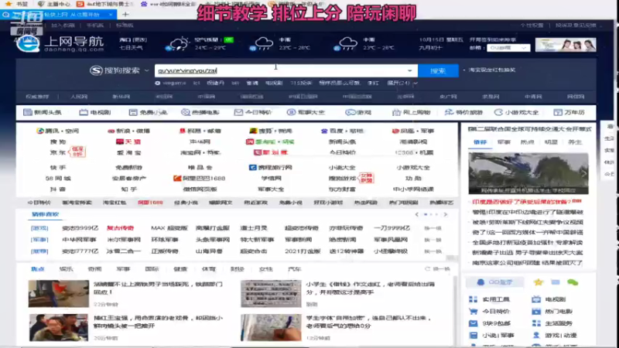619x348 pixels.
Task: Click the 上网导航 site logo
Action: point(60,44)
